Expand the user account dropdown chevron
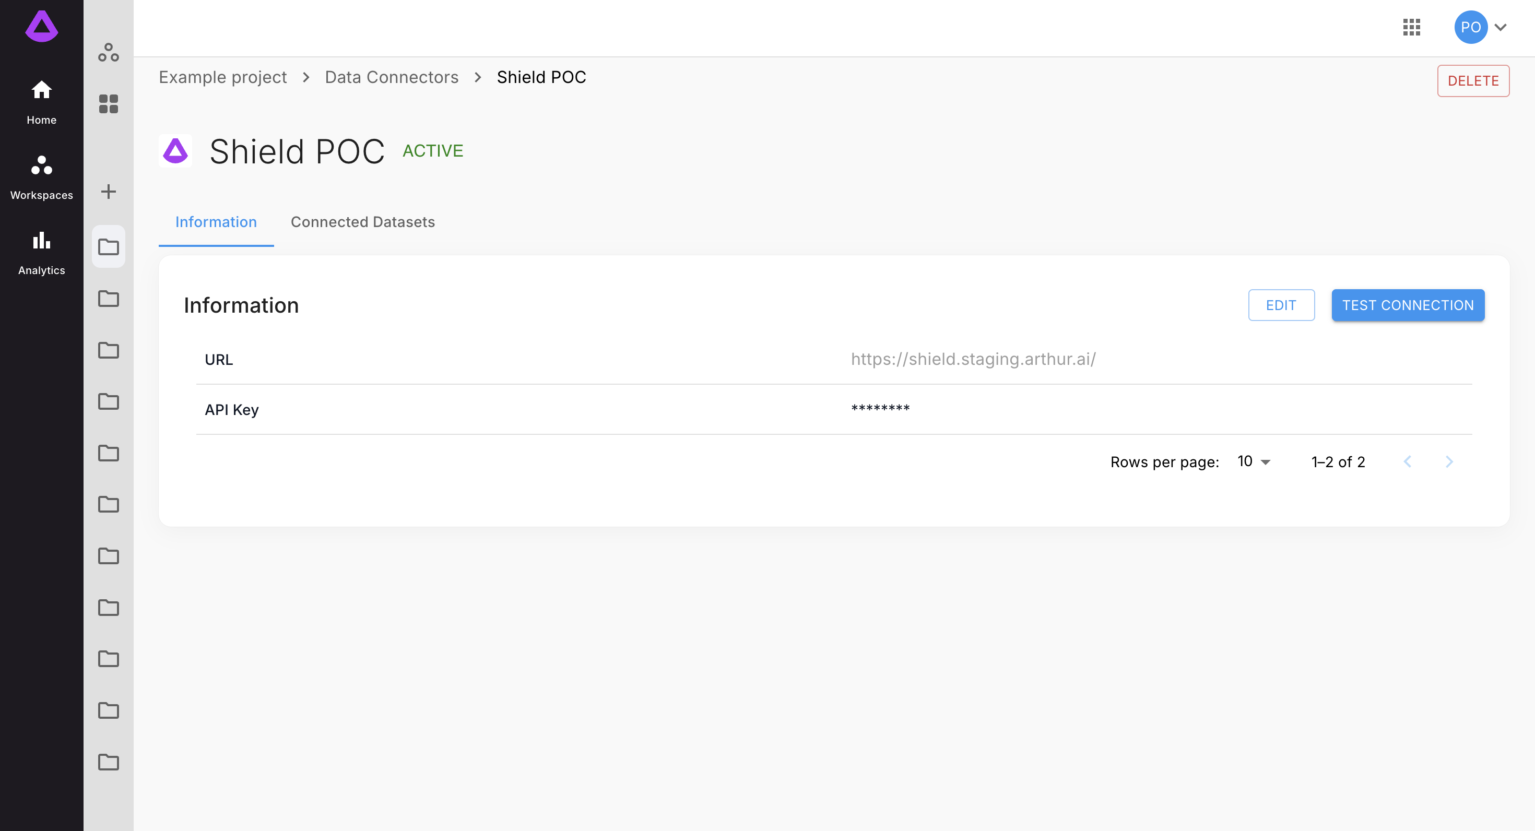Image resolution: width=1535 pixels, height=831 pixels. tap(1501, 27)
